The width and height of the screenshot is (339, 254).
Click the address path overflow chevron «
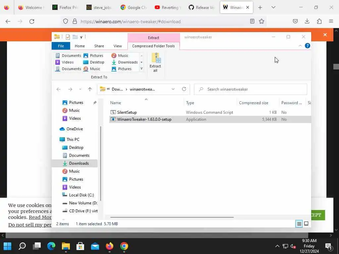(108, 89)
